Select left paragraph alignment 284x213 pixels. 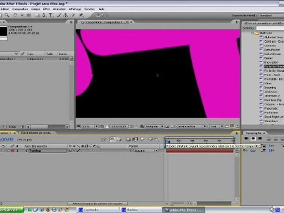(x=246, y=139)
